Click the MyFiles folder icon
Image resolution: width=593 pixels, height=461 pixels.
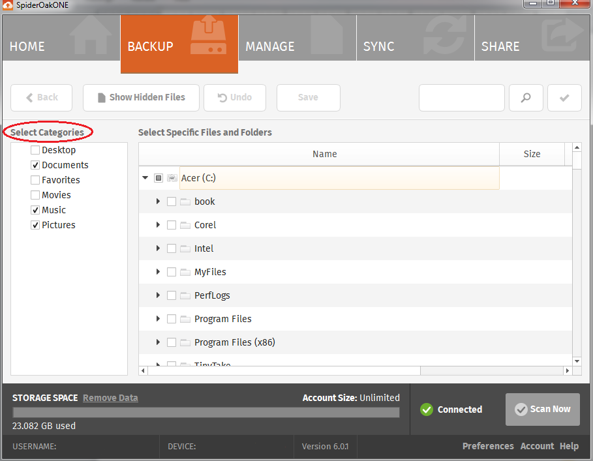coord(185,272)
